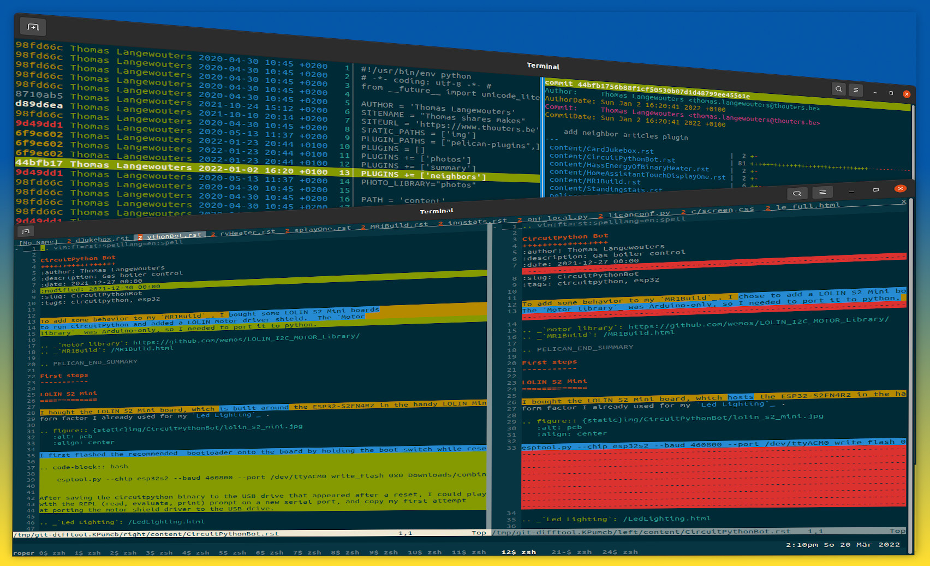
Task: Open a new tab in front Terminal window
Action: point(26,231)
